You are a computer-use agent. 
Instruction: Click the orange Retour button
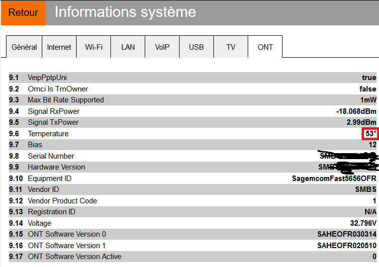click(23, 12)
